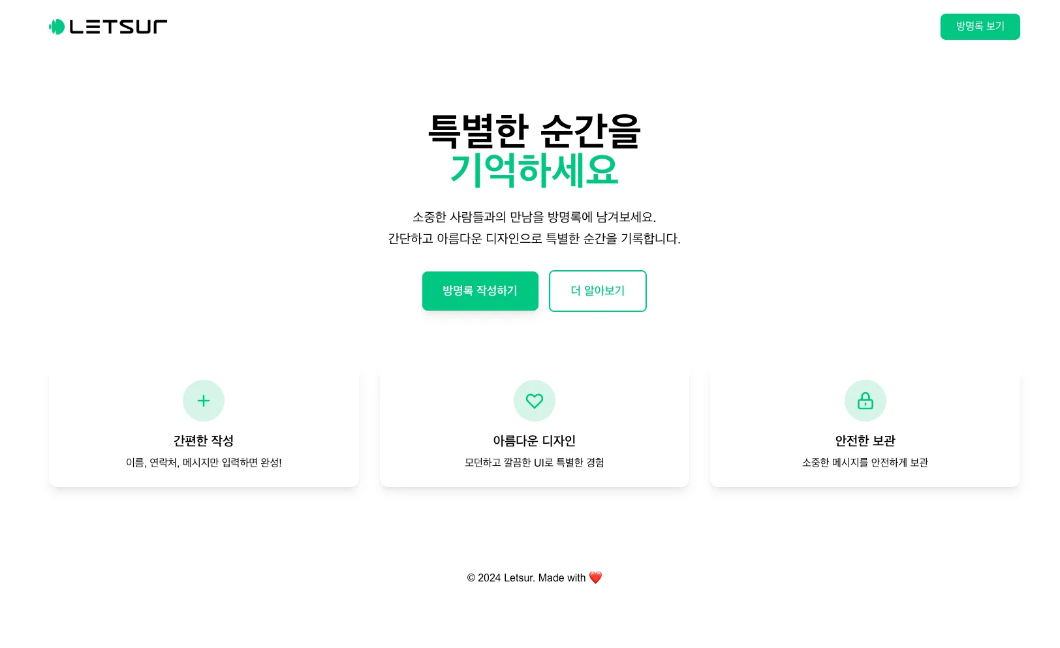The image size is (1060, 648).
Task: Open 방명록 보기 from the header
Action: click(980, 27)
